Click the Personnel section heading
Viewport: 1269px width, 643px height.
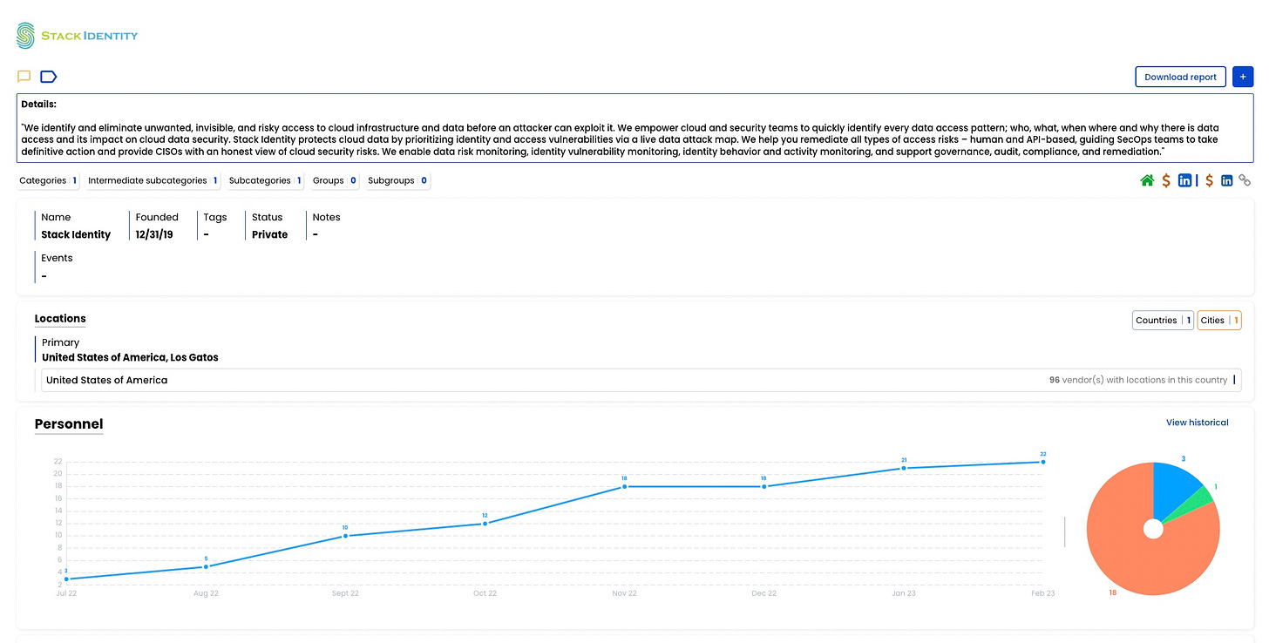click(x=69, y=424)
